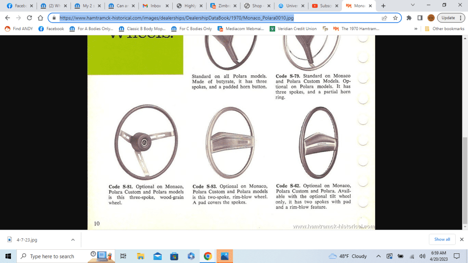The height and width of the screenshot is (263, 468).
Task: Click the Windows Start button
Action: [x=8, y=256]
